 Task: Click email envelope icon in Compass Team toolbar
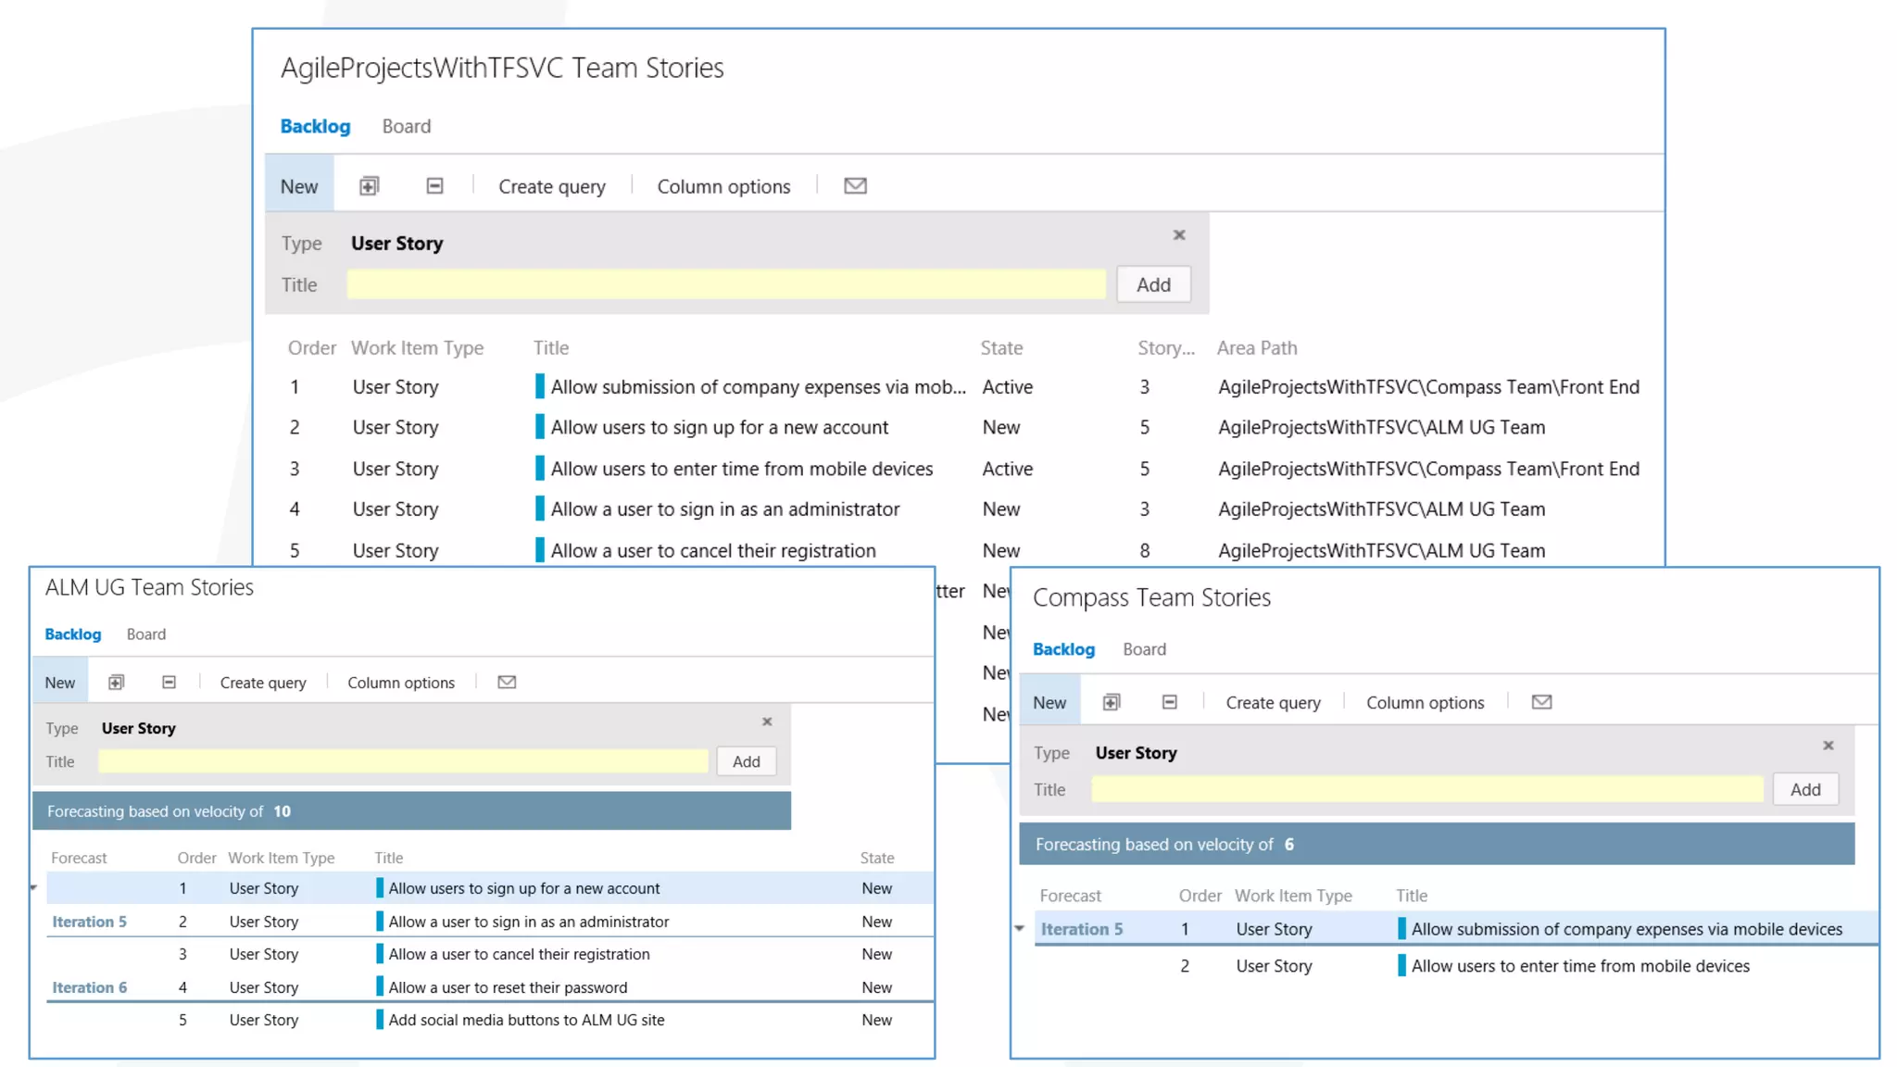click(1541, 703)
